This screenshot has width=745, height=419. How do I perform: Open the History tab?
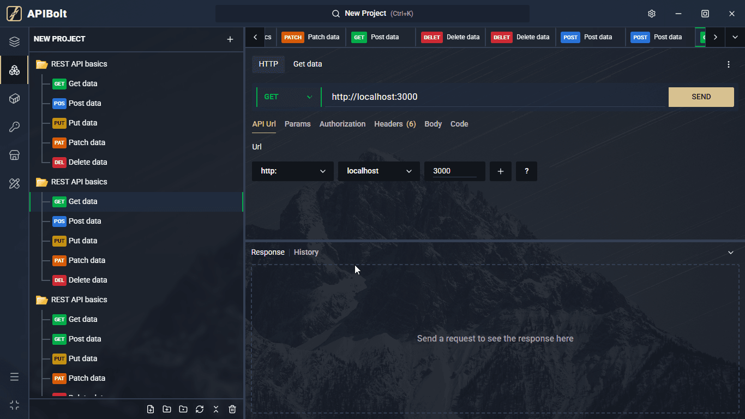[x=306, y=253]
